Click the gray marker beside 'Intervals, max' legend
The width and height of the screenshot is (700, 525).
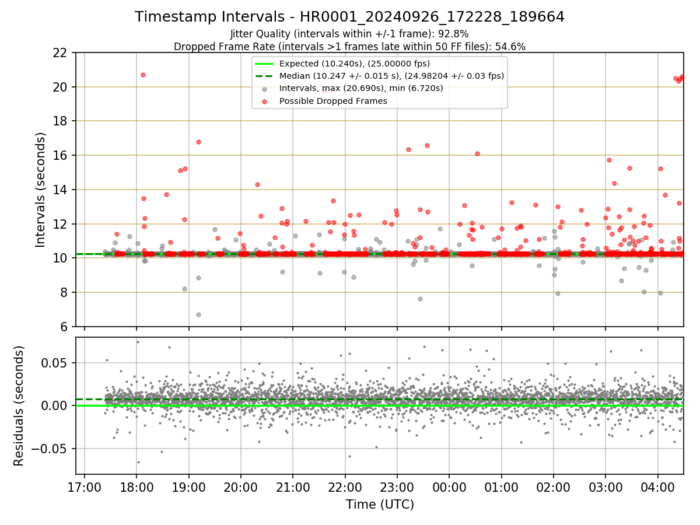coord(265,89)
